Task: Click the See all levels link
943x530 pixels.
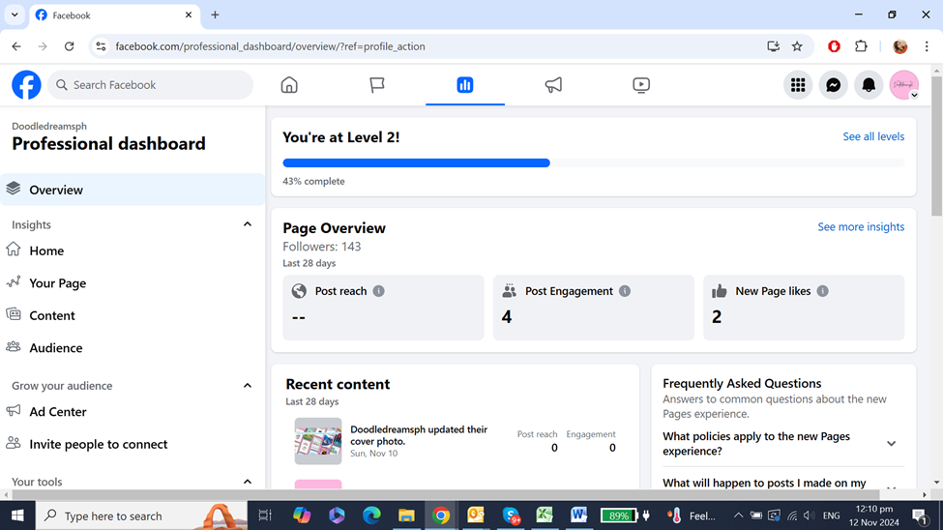Action: pos(873,136)
